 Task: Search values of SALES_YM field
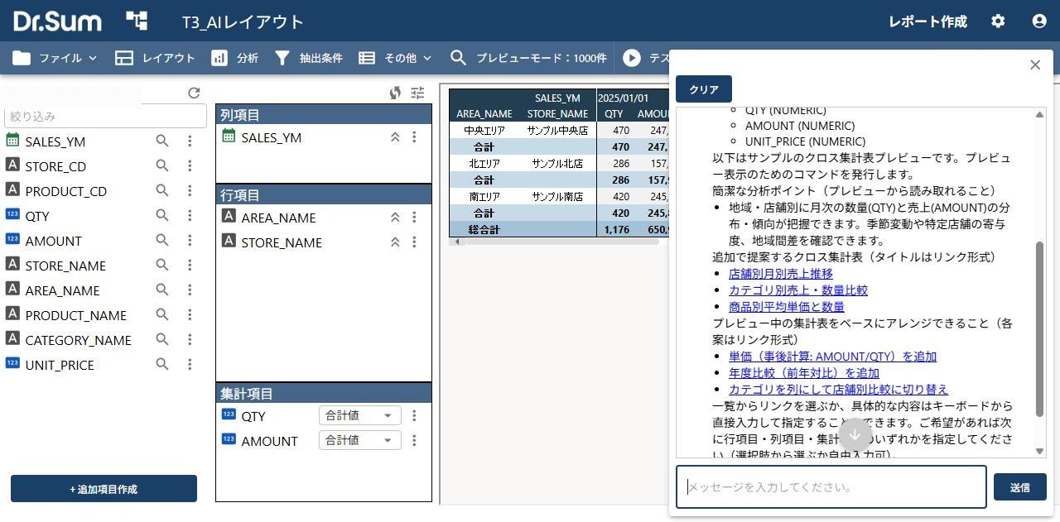(162, 141)
